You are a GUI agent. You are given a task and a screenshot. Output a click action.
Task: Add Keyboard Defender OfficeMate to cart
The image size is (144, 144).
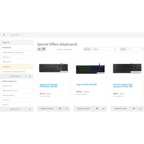tap(47, 109)
